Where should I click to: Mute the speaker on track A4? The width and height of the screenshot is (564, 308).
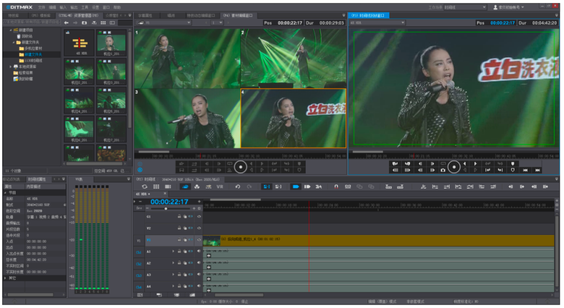click(x=199, y=286)
